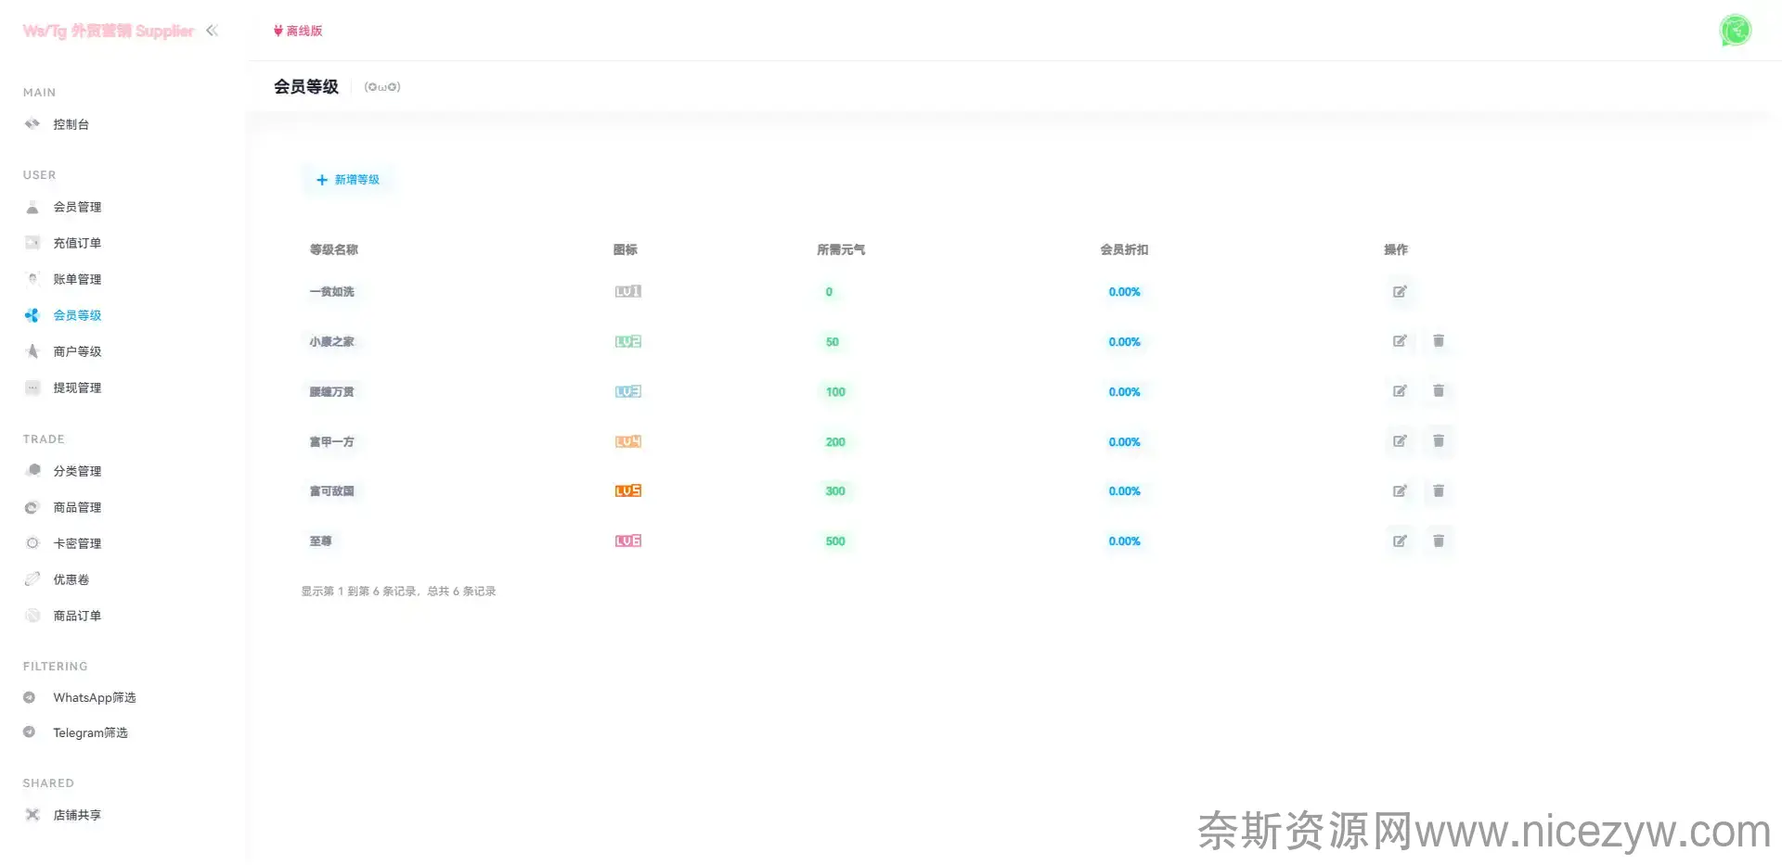
Task: Go to 充值订单 in the sidebar
Action: (77, 243)
